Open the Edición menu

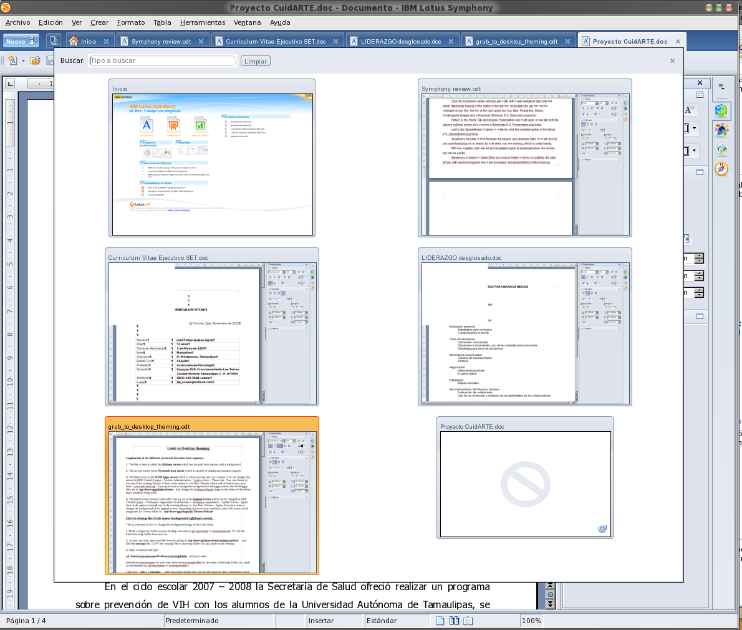[x=50, y=22]
